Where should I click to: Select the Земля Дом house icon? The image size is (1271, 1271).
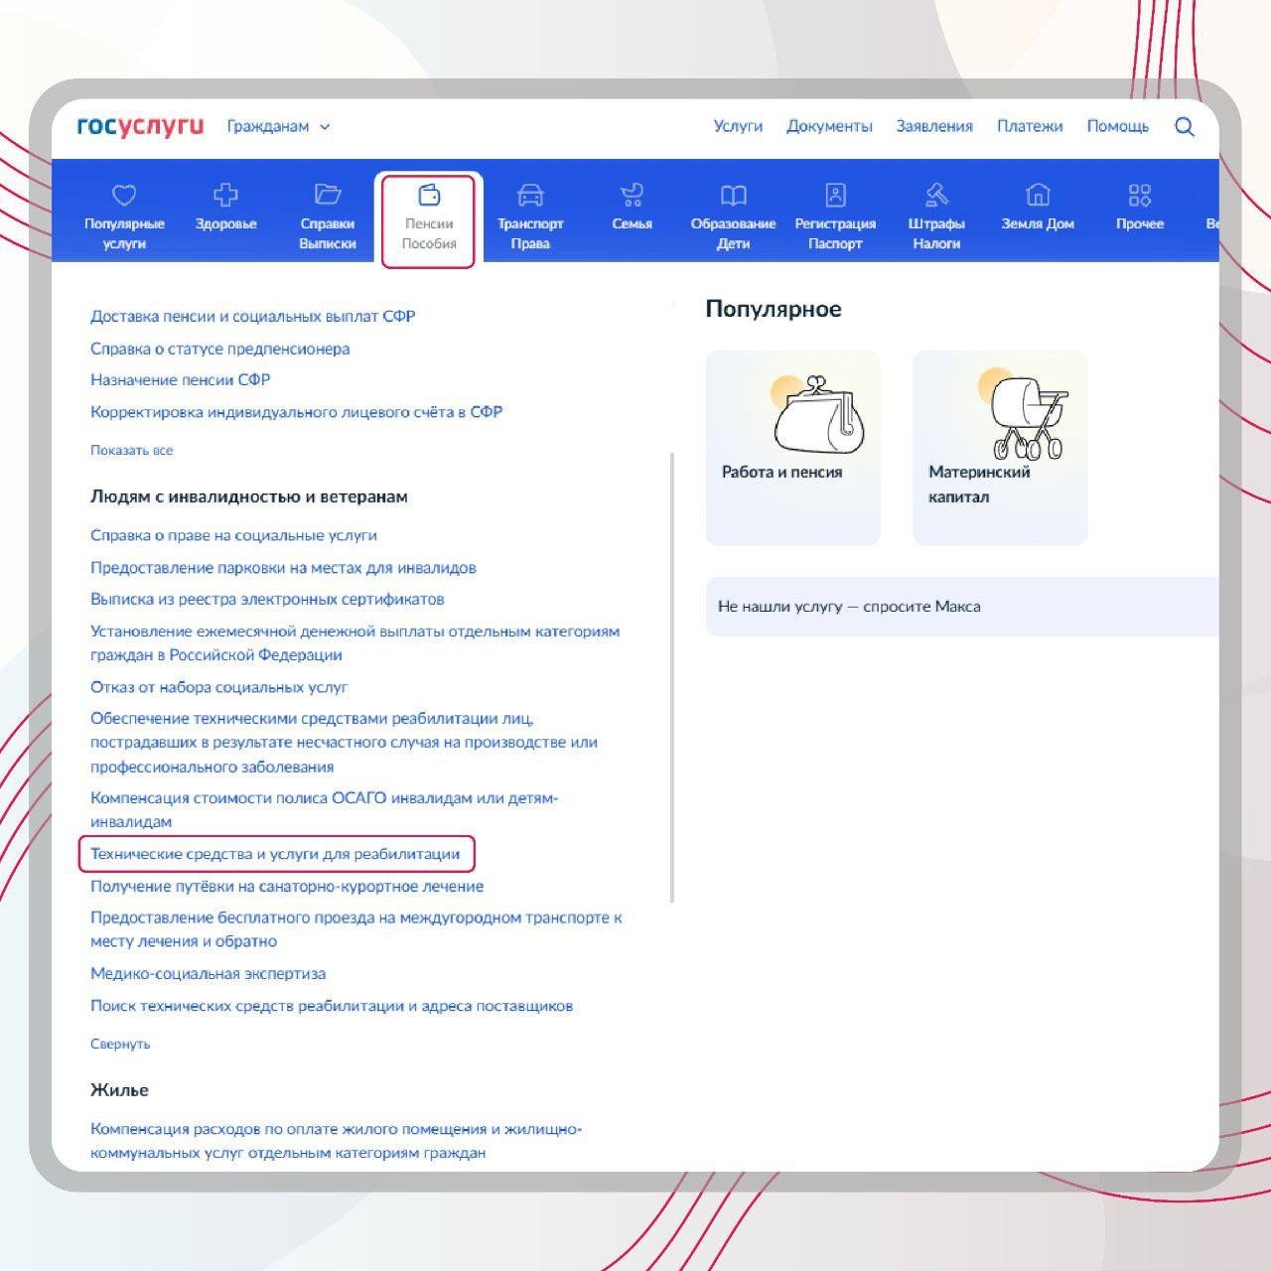(1038, 194)
